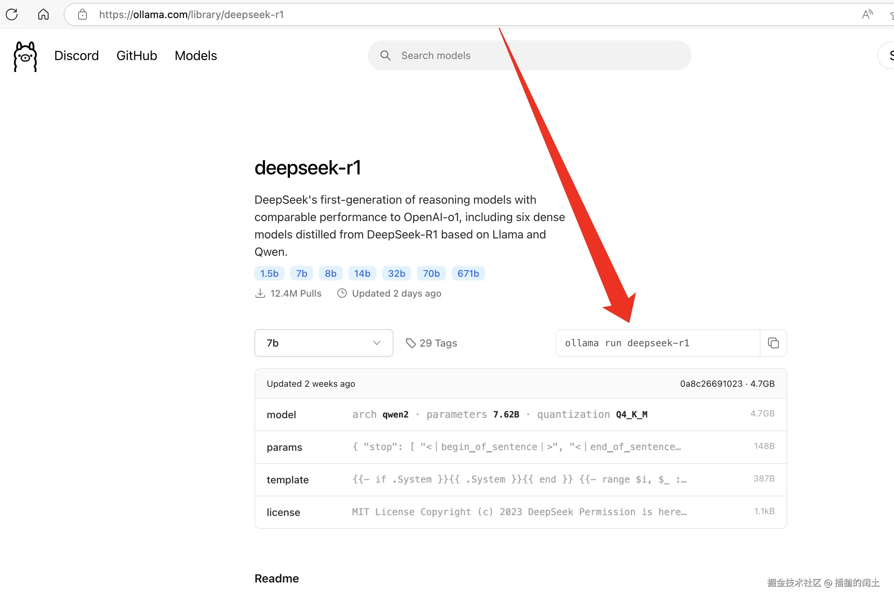Click the browser home icon
This screenshot has width=894, height=602.
click(43, 14)
